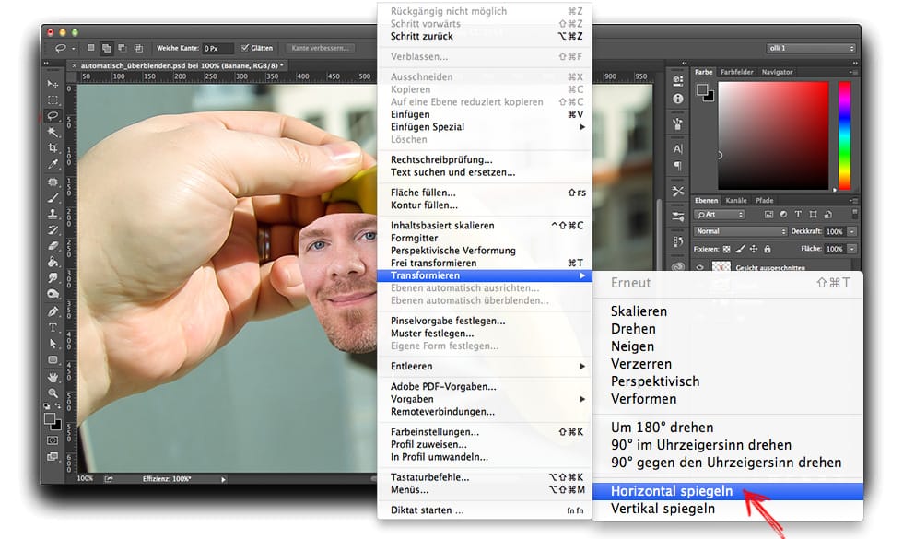
Task: Select the Paint Bucket tool
Action: [53, 262]
